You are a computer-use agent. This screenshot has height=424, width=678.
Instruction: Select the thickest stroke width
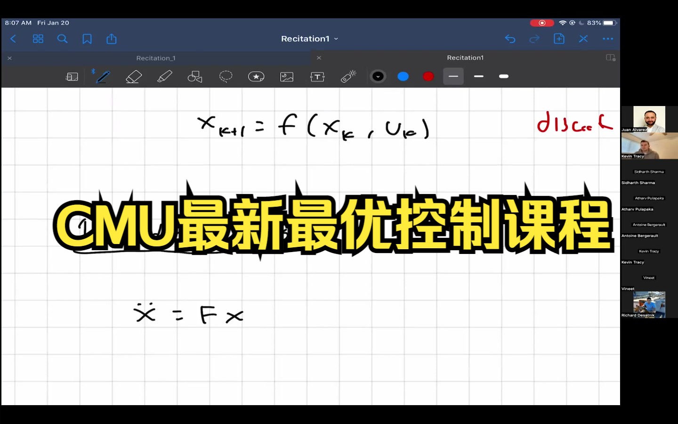tap(504, 76)
